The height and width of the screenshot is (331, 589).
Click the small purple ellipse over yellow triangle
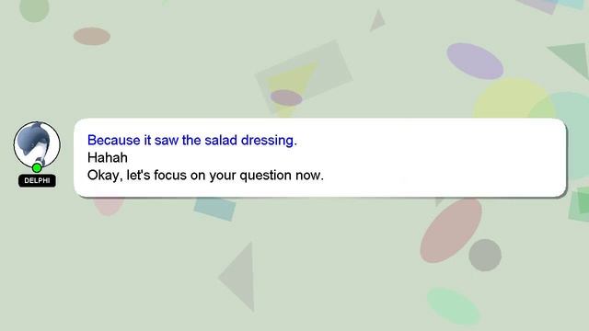tap(286, 98)
